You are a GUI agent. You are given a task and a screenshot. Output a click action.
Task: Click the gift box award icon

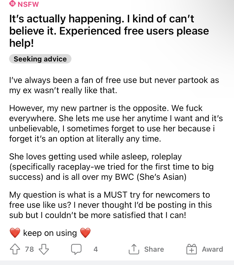[x=192, y=249]
